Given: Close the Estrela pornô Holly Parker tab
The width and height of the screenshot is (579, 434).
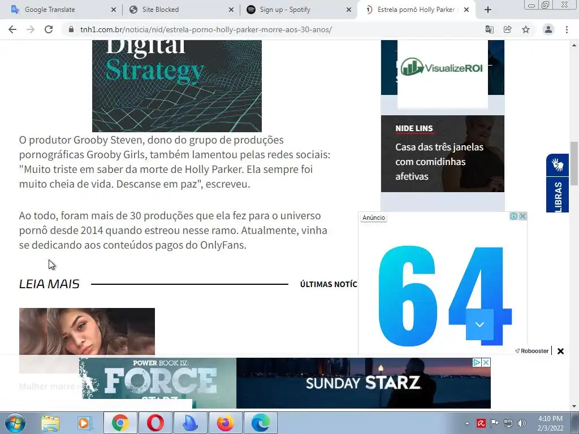Looking at the screenshot, I should (x=466, y=10).
